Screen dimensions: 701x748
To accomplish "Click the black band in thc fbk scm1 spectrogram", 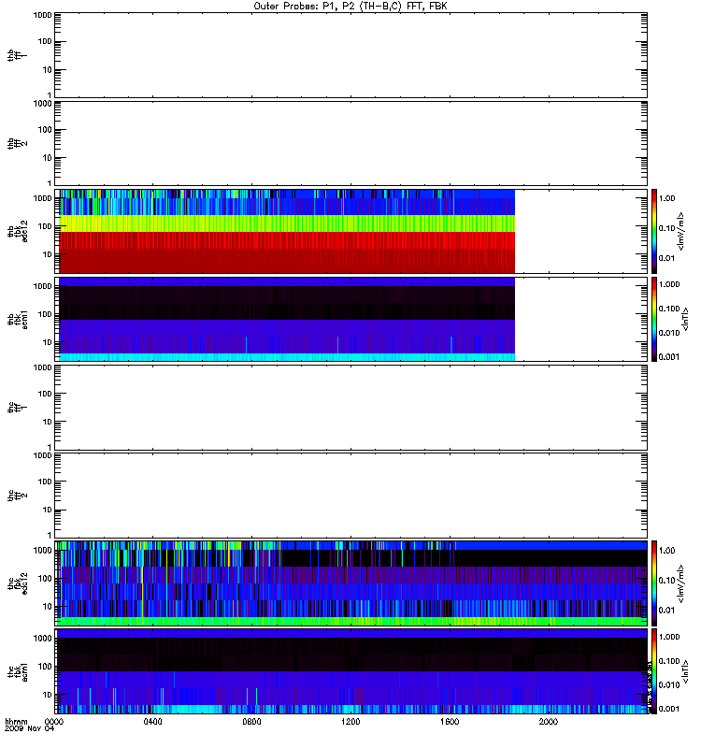I will 351,654.
